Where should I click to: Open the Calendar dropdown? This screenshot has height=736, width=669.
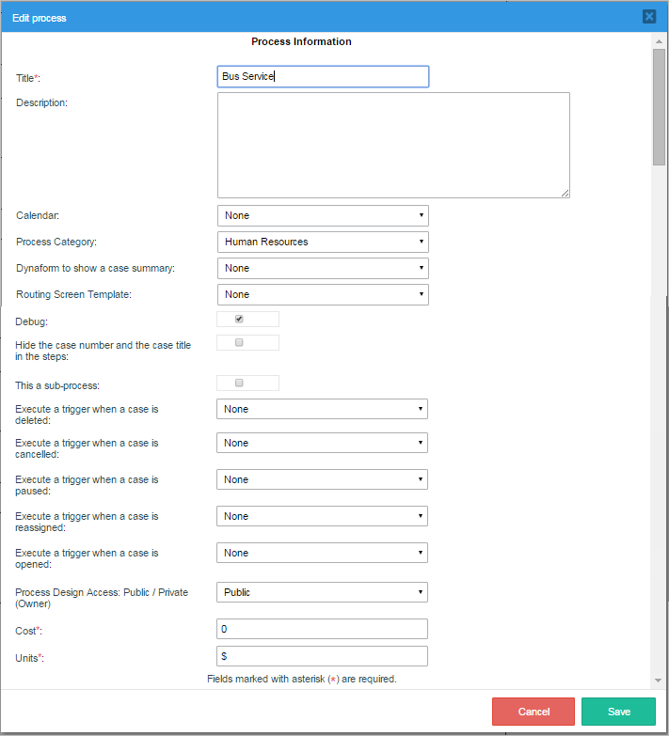point(323,215)
